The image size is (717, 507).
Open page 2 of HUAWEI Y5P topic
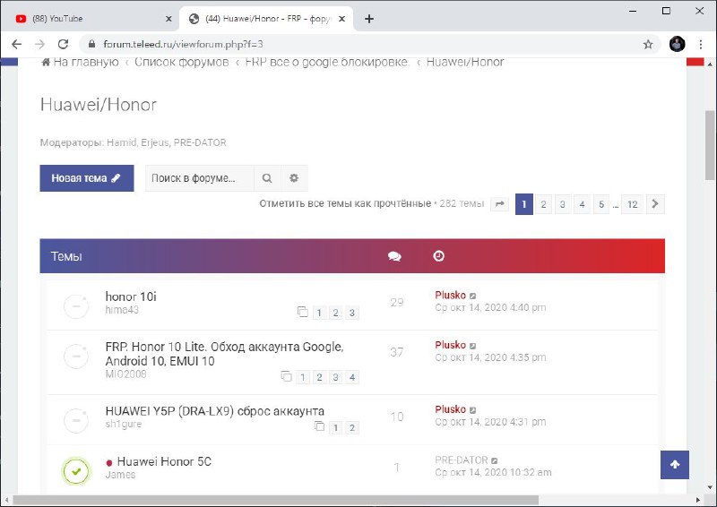coord(352,428)
